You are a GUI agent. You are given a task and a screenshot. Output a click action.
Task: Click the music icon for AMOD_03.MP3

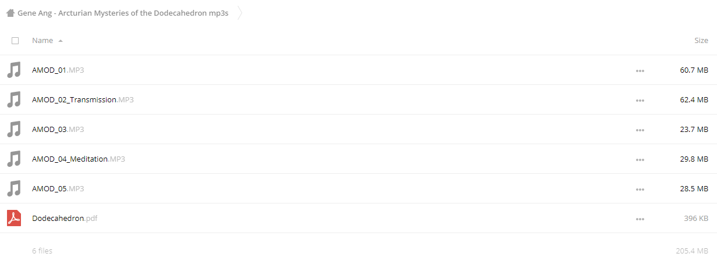point(14,130)
